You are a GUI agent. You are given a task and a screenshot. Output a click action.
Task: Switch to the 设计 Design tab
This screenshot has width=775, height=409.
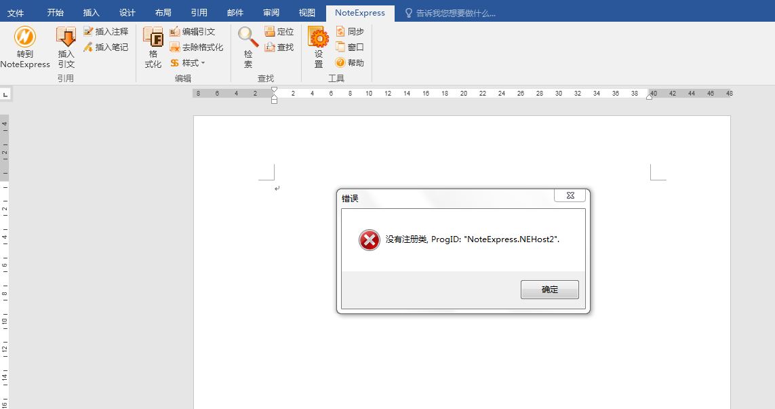click(x=127, y=13)
